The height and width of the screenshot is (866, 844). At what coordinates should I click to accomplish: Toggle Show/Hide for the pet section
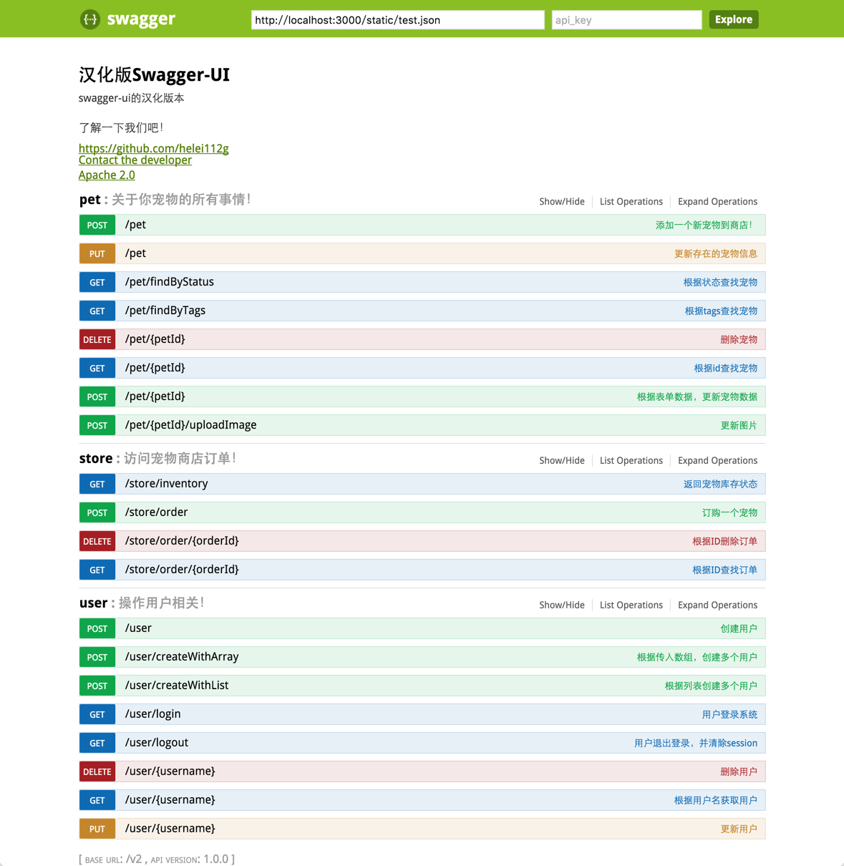(562, 202)
